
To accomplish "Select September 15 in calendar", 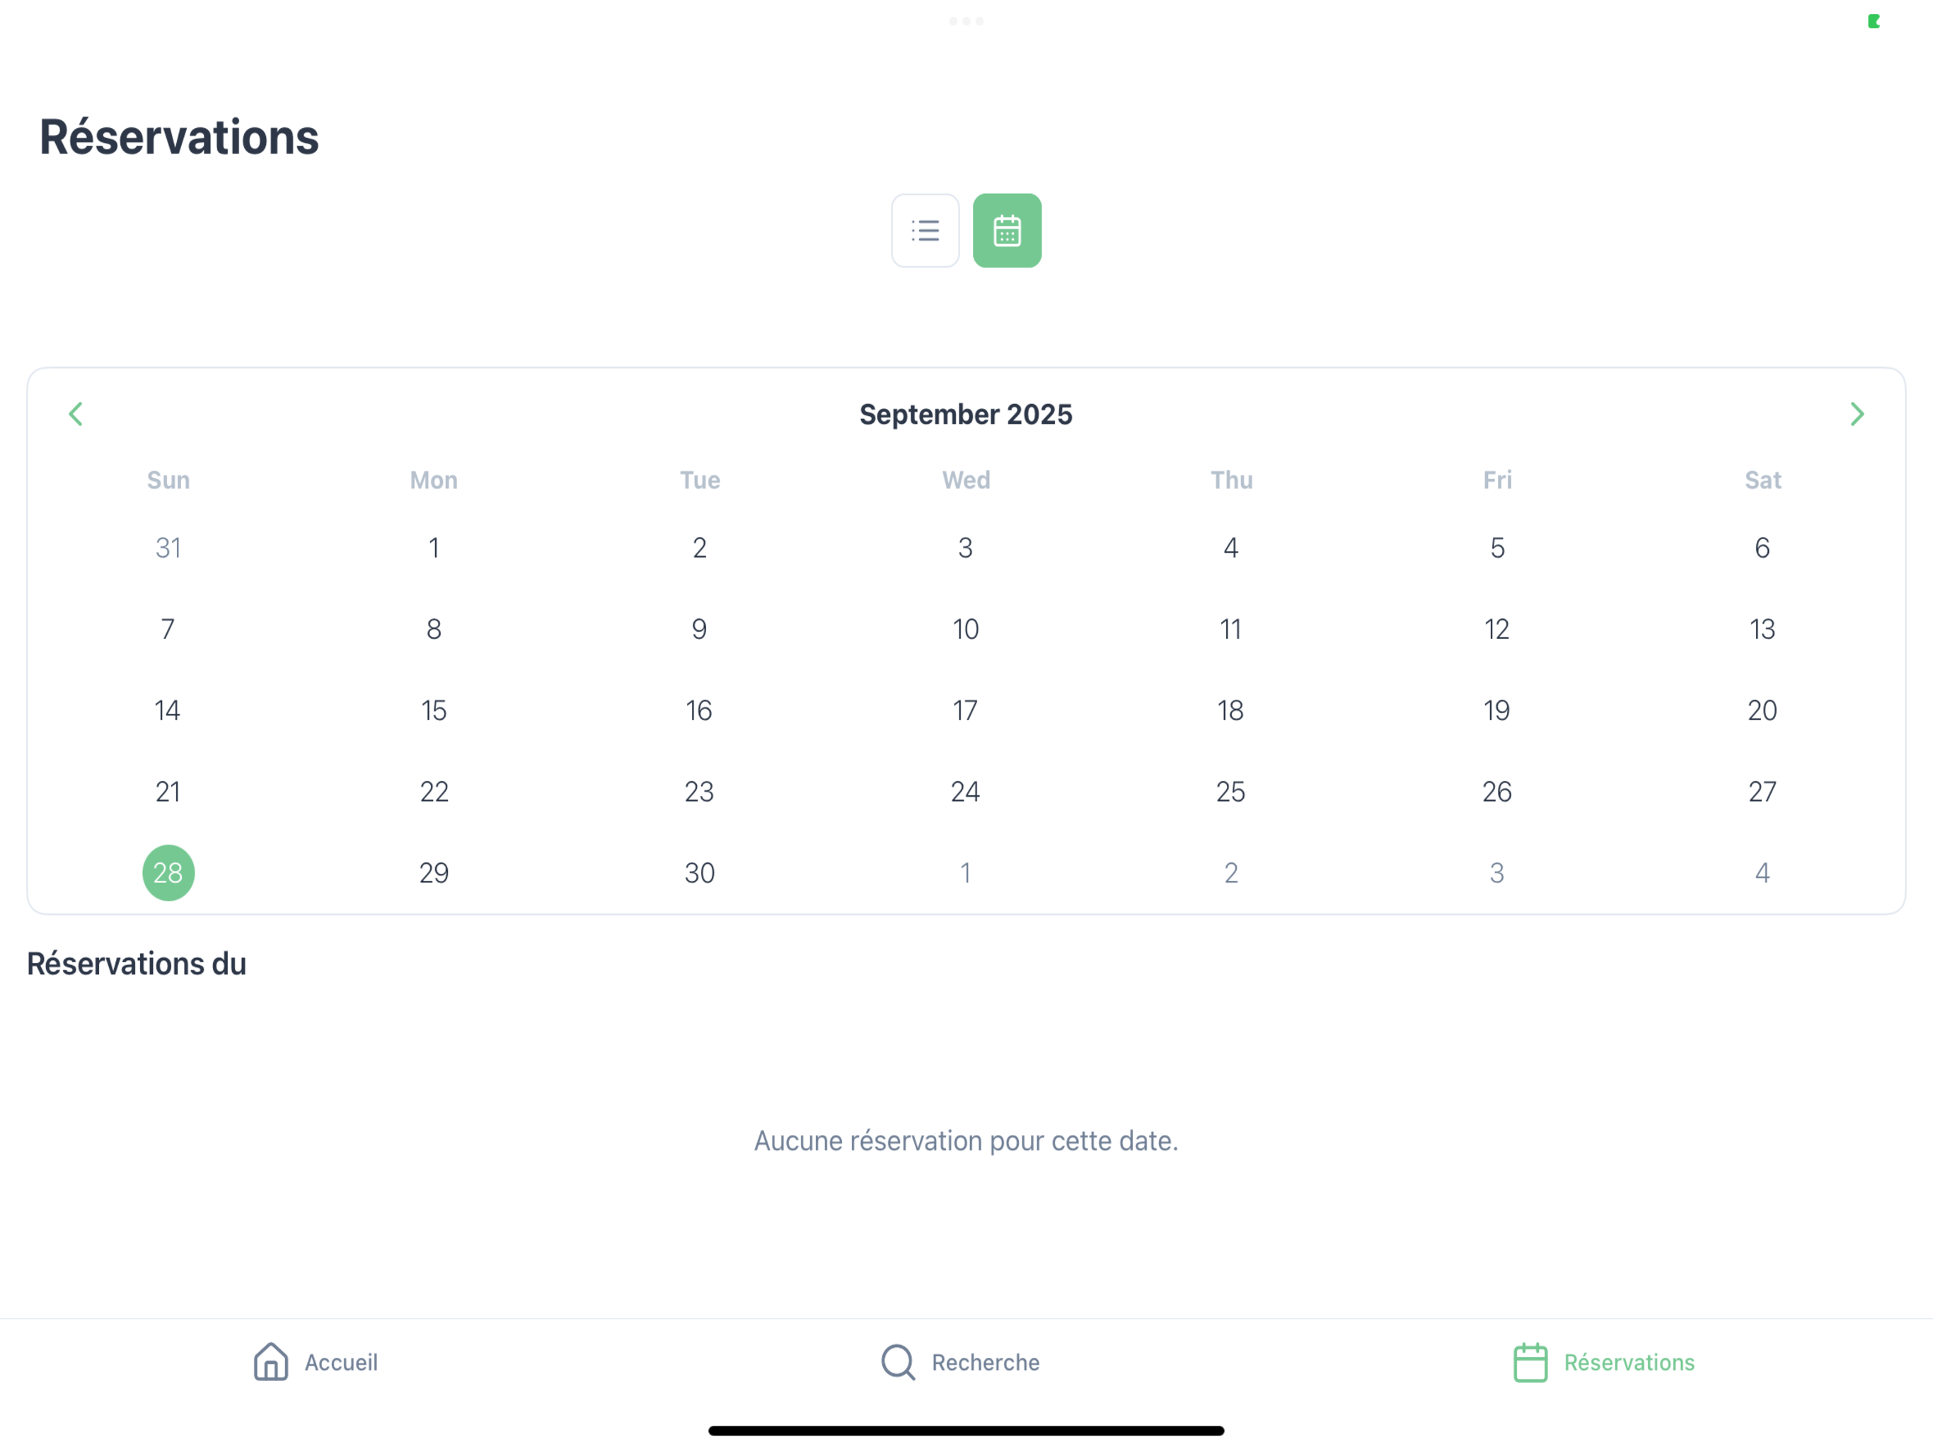I will pyautogui.click(x=434, y=710).
